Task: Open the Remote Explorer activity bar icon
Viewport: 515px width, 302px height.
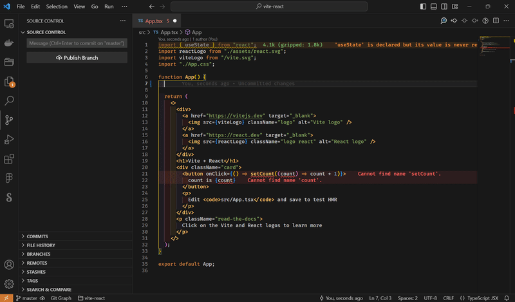Action: point(9,24)
